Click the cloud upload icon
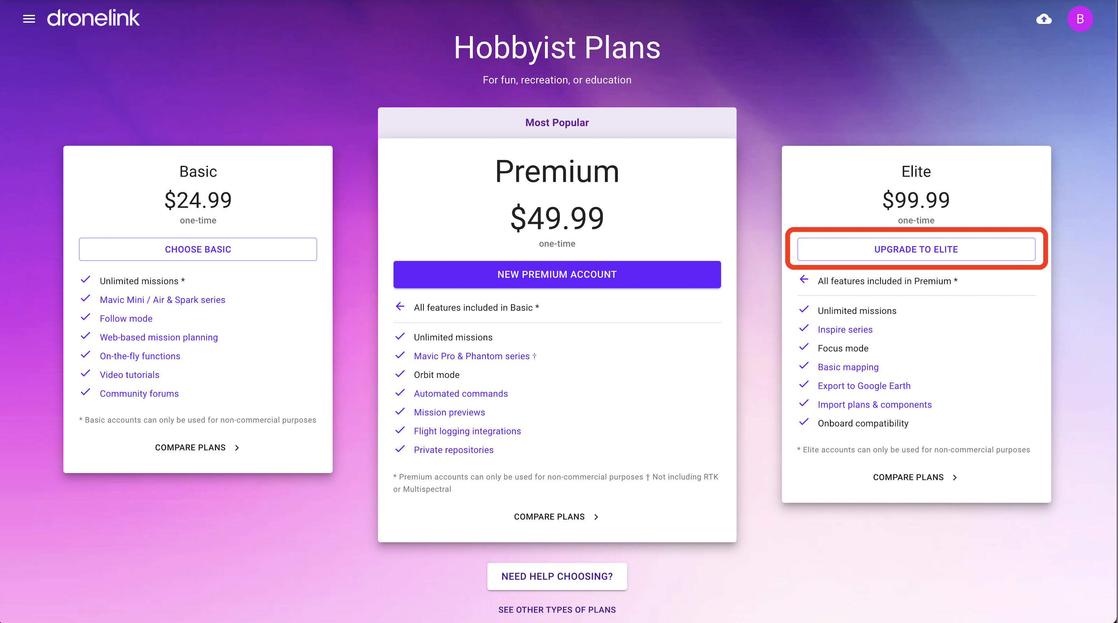Screen dimensions: 1118x623 pyautogui.click(x=1044, y=19)
